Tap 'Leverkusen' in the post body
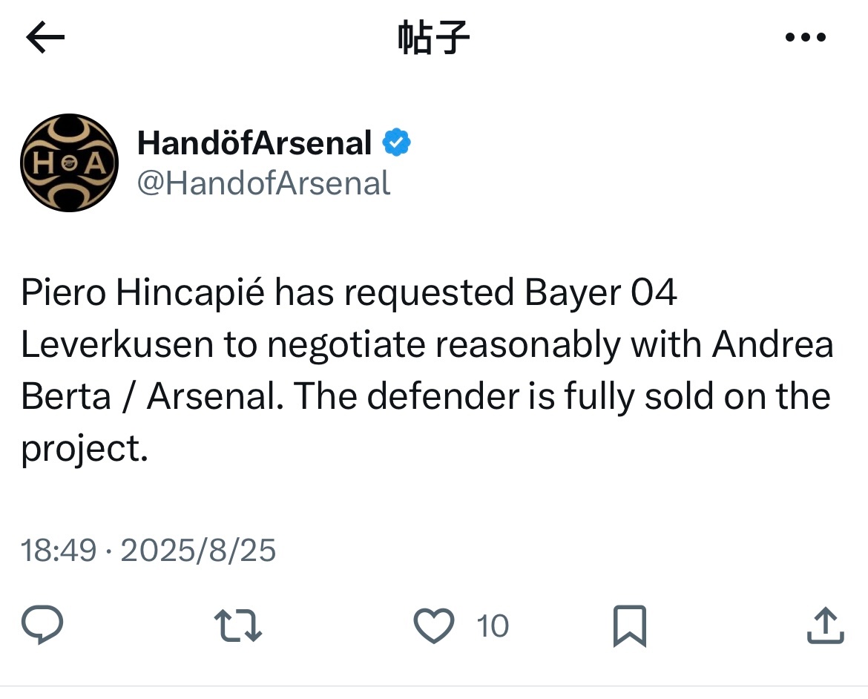Viewport: 868px width, 699px height. coord(117,344)
